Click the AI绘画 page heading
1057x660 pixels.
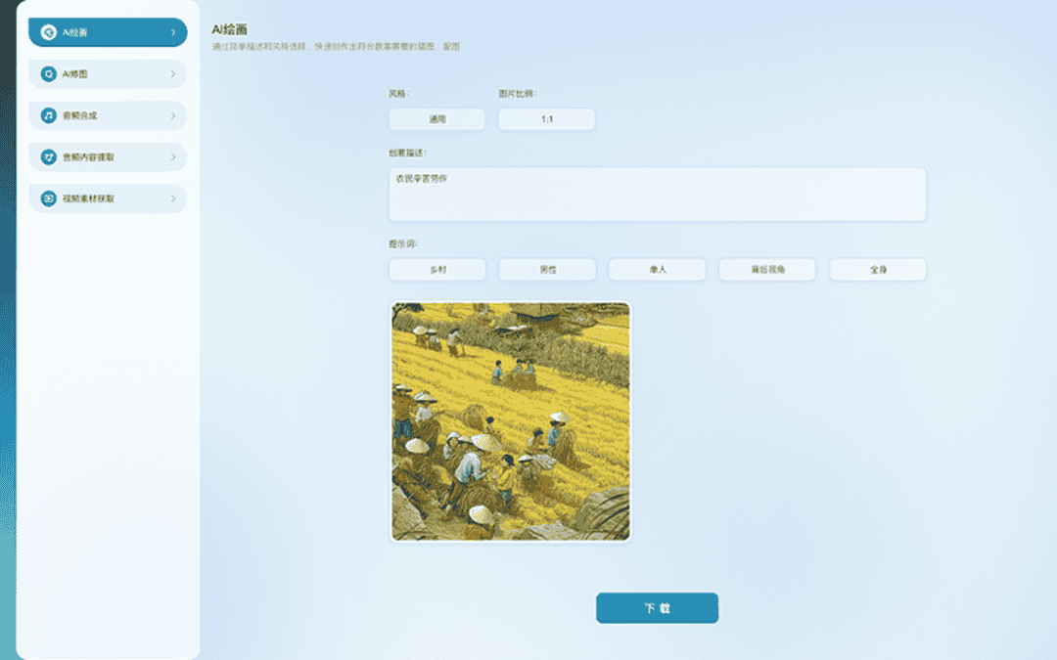point(229,29)
